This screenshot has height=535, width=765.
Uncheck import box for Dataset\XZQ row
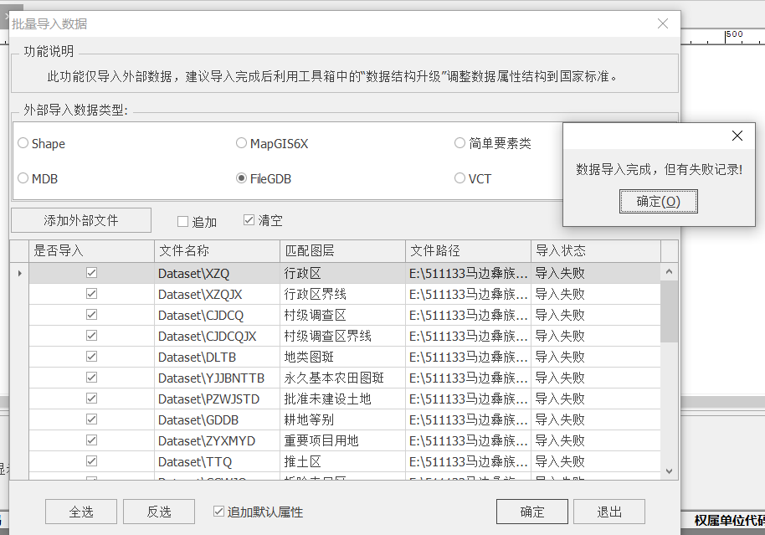92,273
